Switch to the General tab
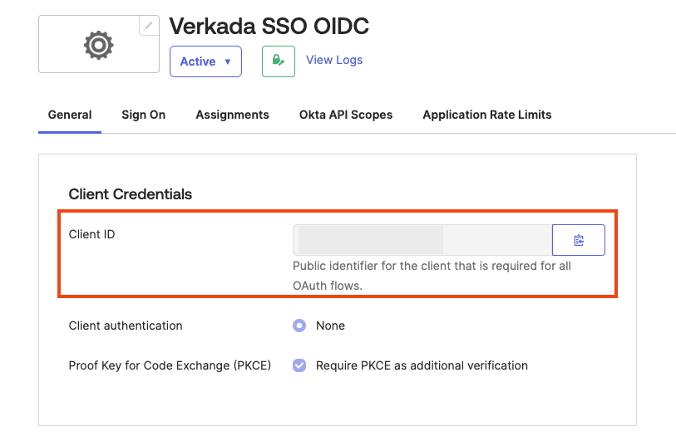Viewport: 676px width, 441px height. tap(70, 115)
